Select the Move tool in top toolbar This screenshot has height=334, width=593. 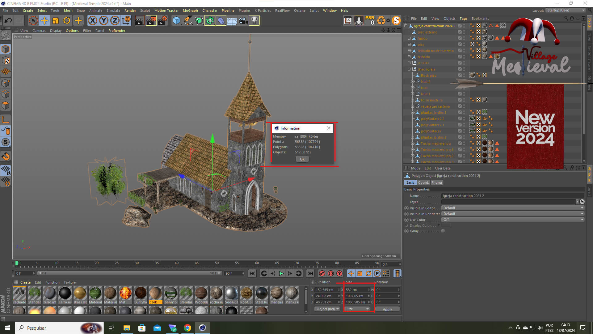44,21
